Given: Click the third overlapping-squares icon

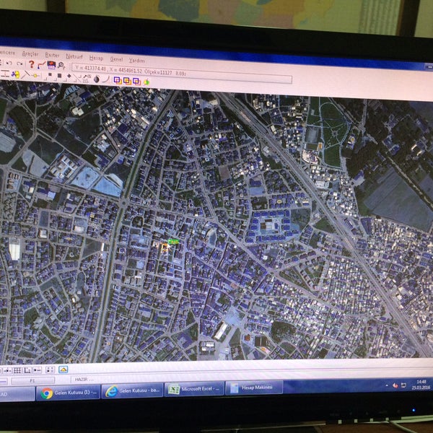Looking at the screenshot, I should point(136,81).
